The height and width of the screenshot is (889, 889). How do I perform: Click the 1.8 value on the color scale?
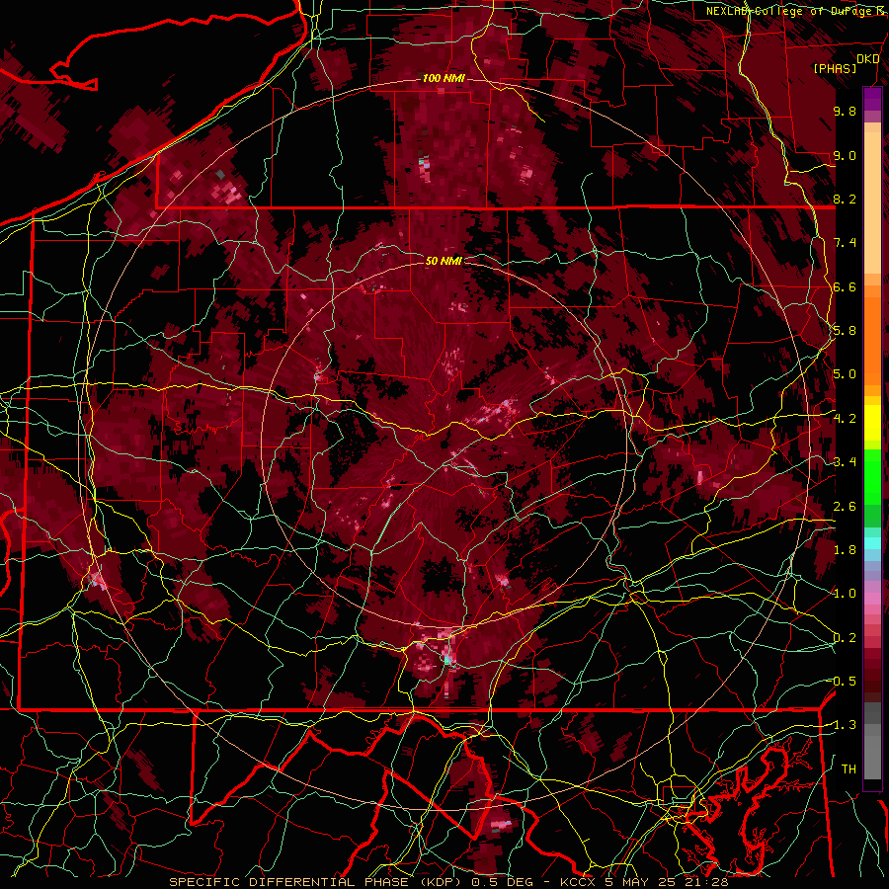point(845,550)
